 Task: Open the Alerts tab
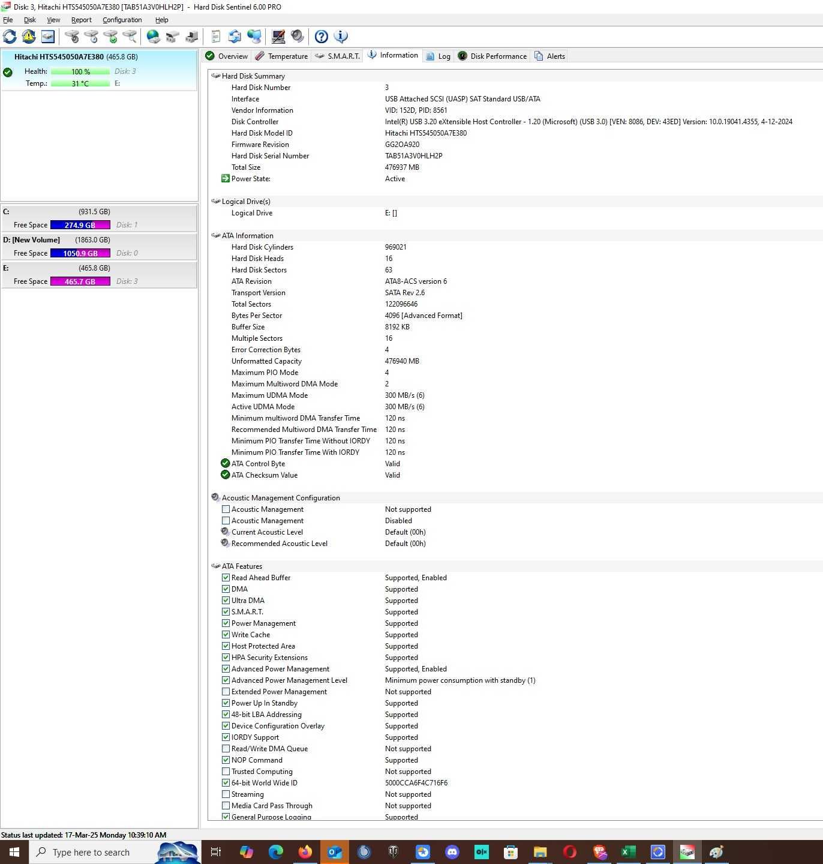[x=549, y=56]
